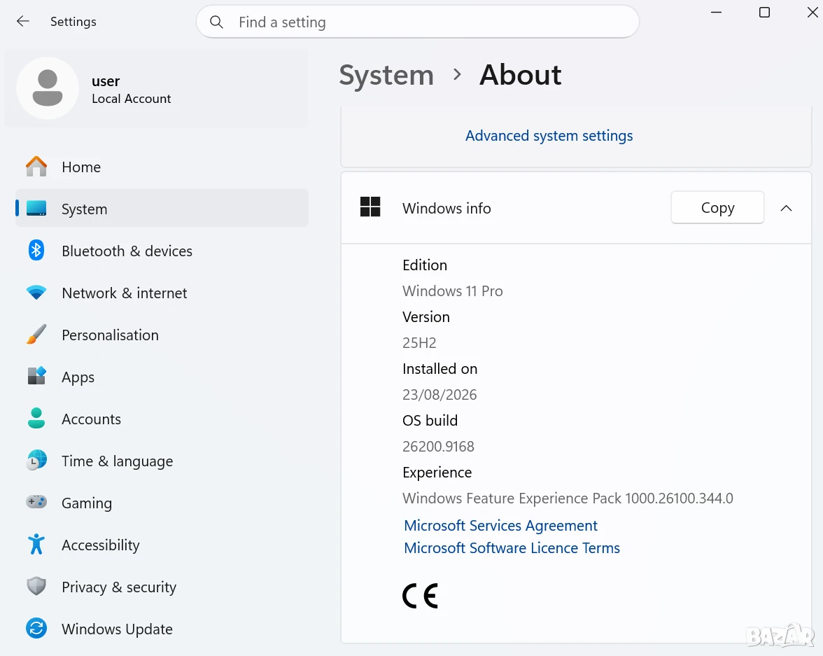Click the Windows 11 Pro edition value
Screen dimensions: 823x656
(x=452, y=291)
